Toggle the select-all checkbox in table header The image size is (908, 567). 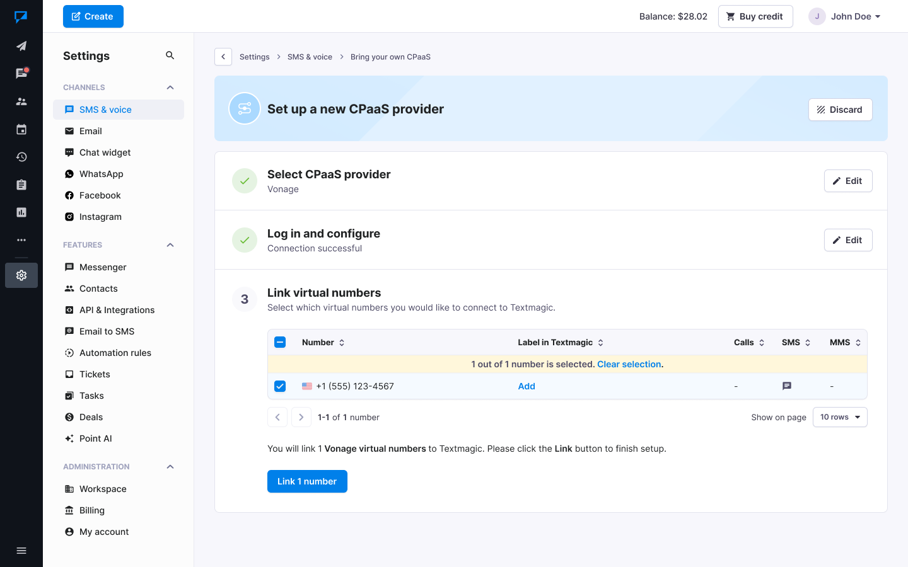coord(280,342)
